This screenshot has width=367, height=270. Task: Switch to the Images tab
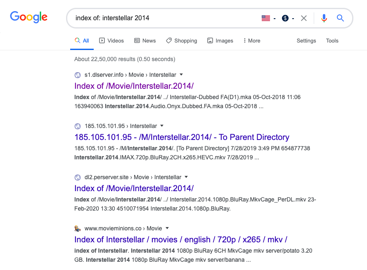click(220, 41)
